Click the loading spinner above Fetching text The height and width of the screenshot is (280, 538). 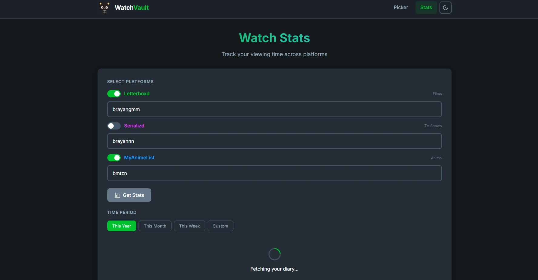(275, 254)
